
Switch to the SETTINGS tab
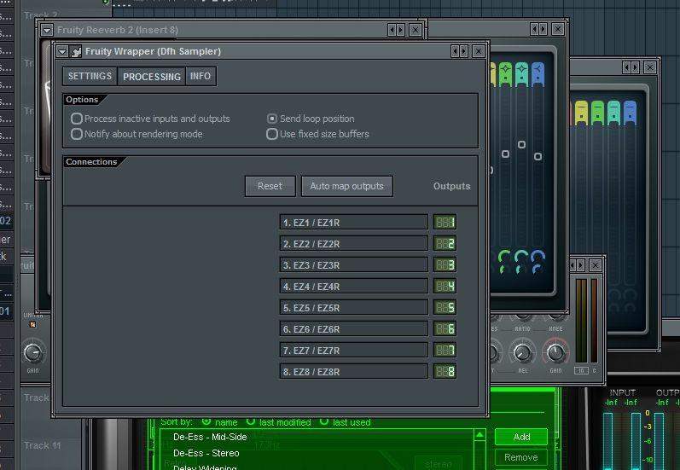[x=90, y=77]
